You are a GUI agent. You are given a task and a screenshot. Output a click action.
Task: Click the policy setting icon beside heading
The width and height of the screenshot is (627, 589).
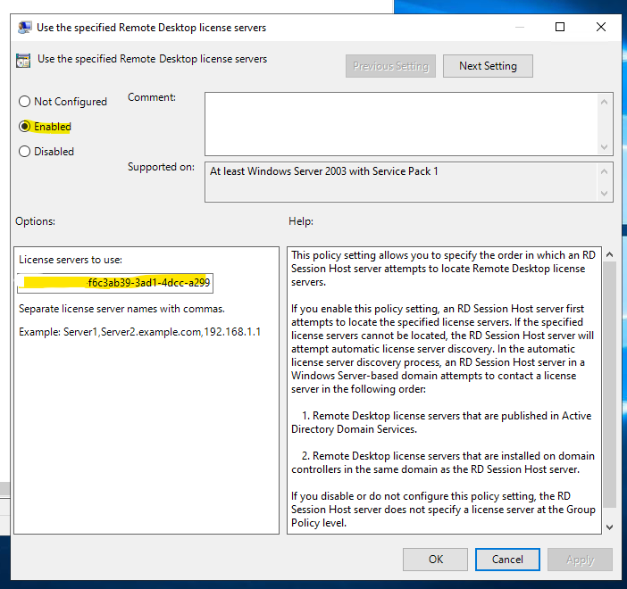coord(23,61)
